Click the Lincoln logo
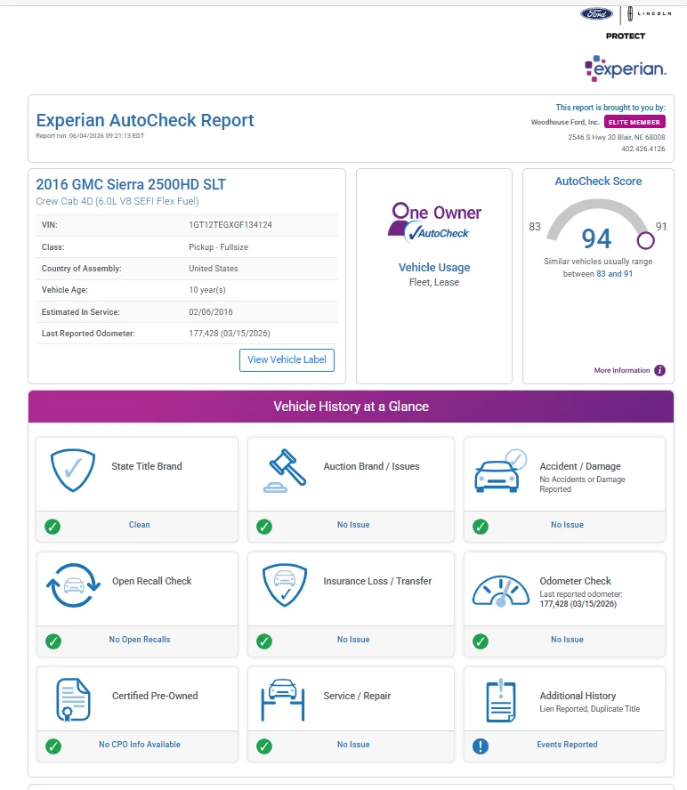Screen dimensions: 687x790 (x=650, y=13)
